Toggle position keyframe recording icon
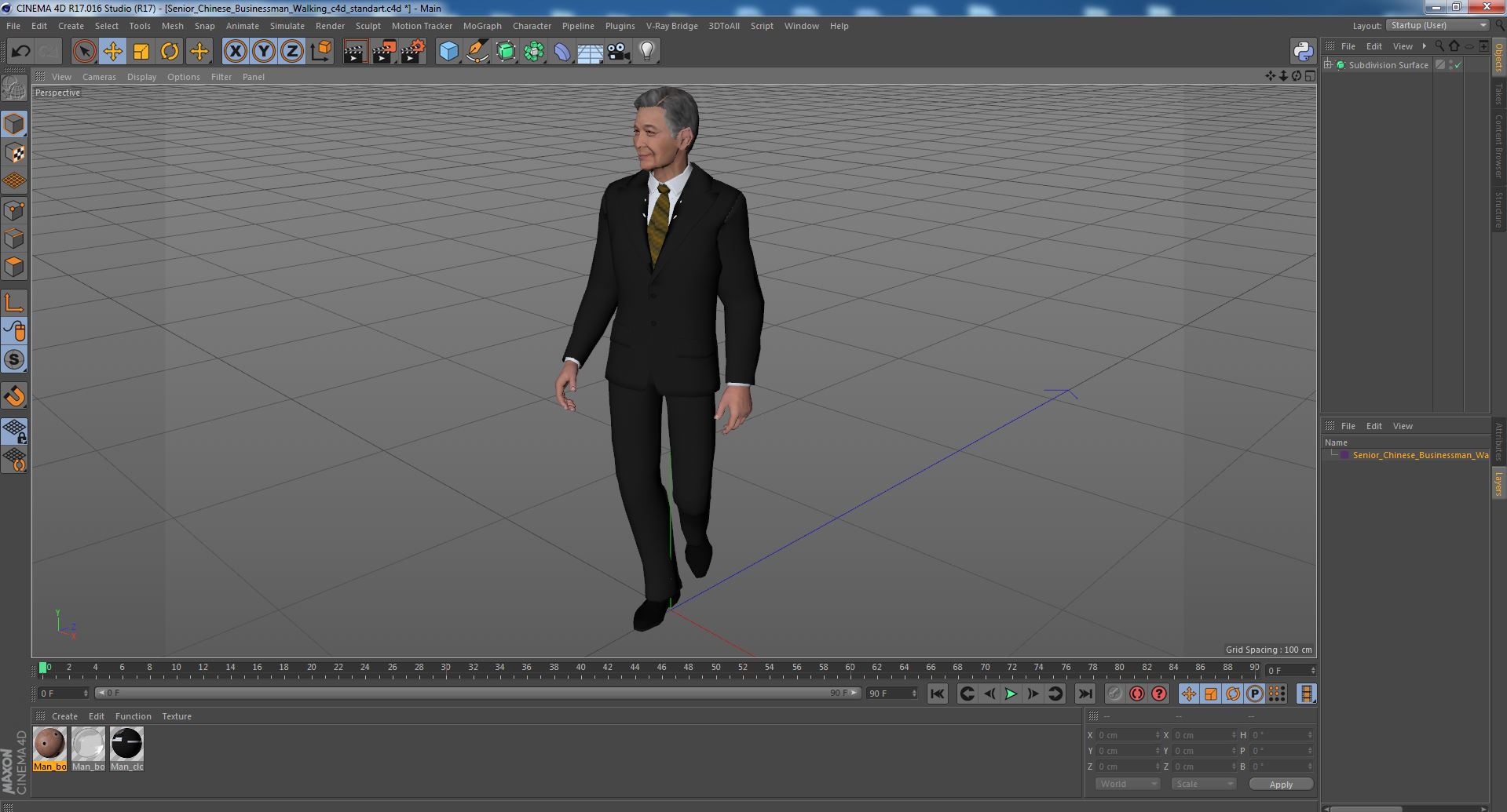 point(1189,694)
